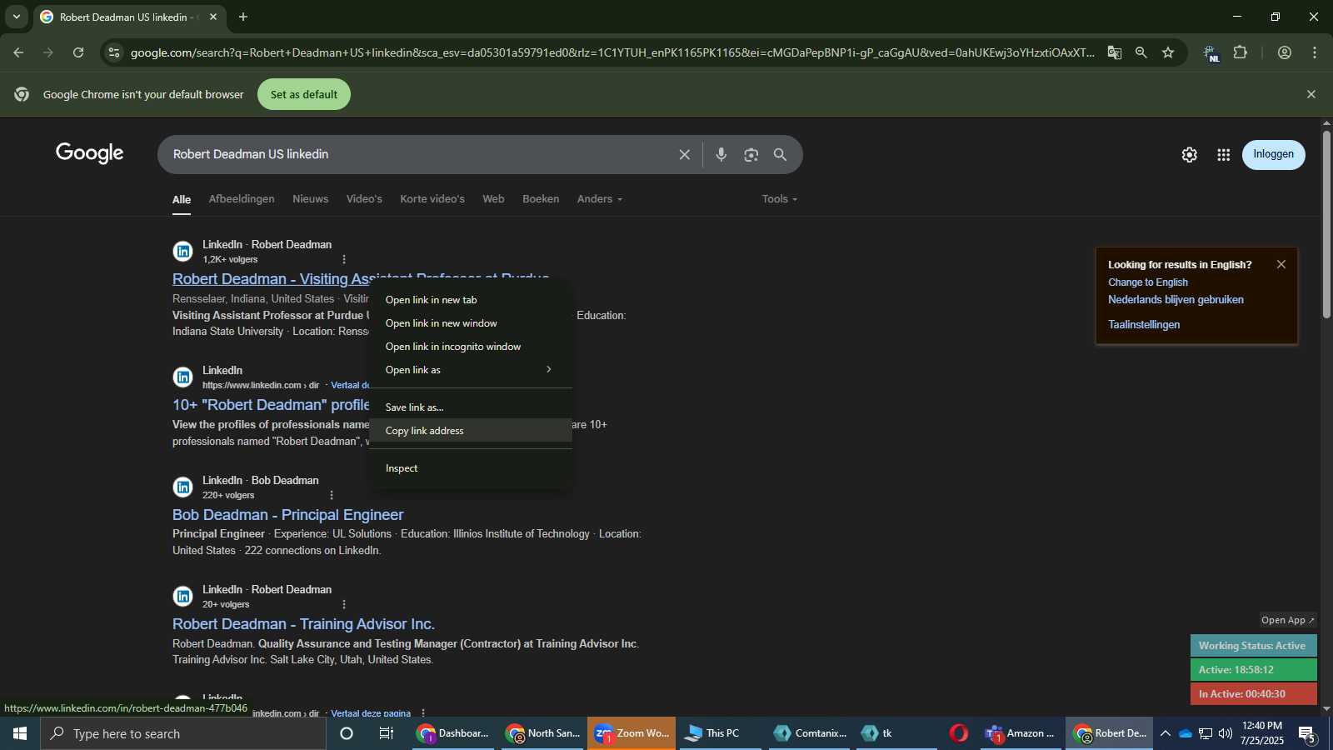Clear the Google search box text

pos(685,154)
